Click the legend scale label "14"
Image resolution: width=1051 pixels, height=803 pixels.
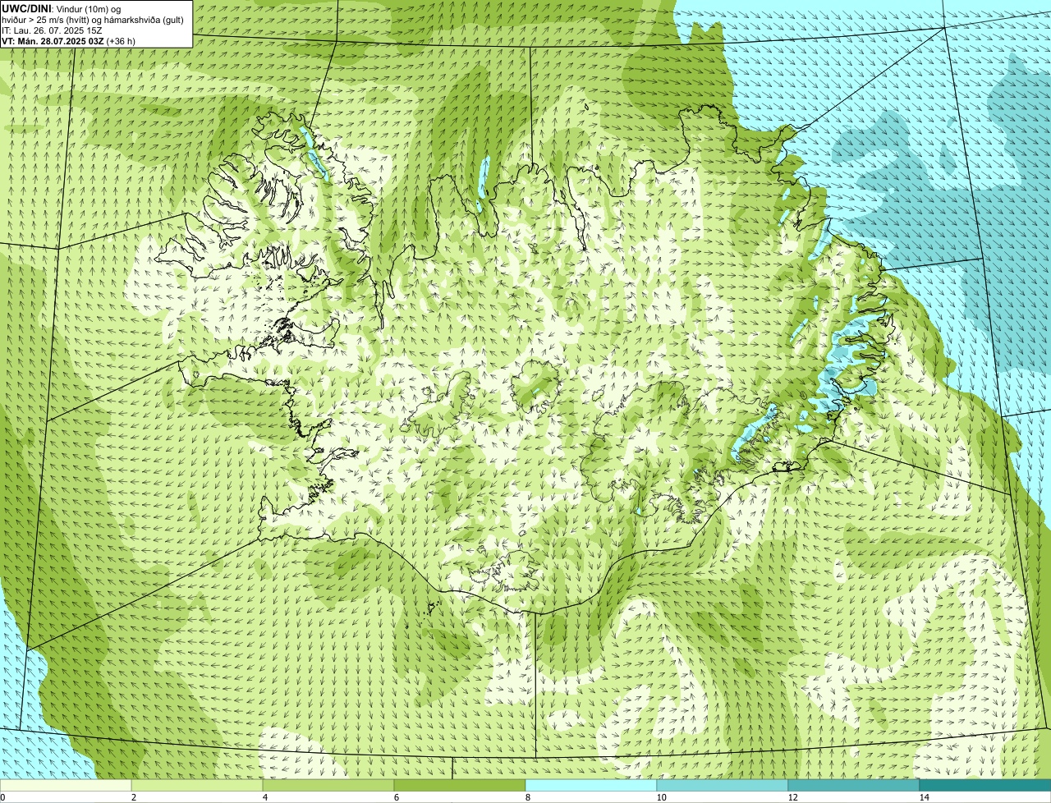[924, 797]
